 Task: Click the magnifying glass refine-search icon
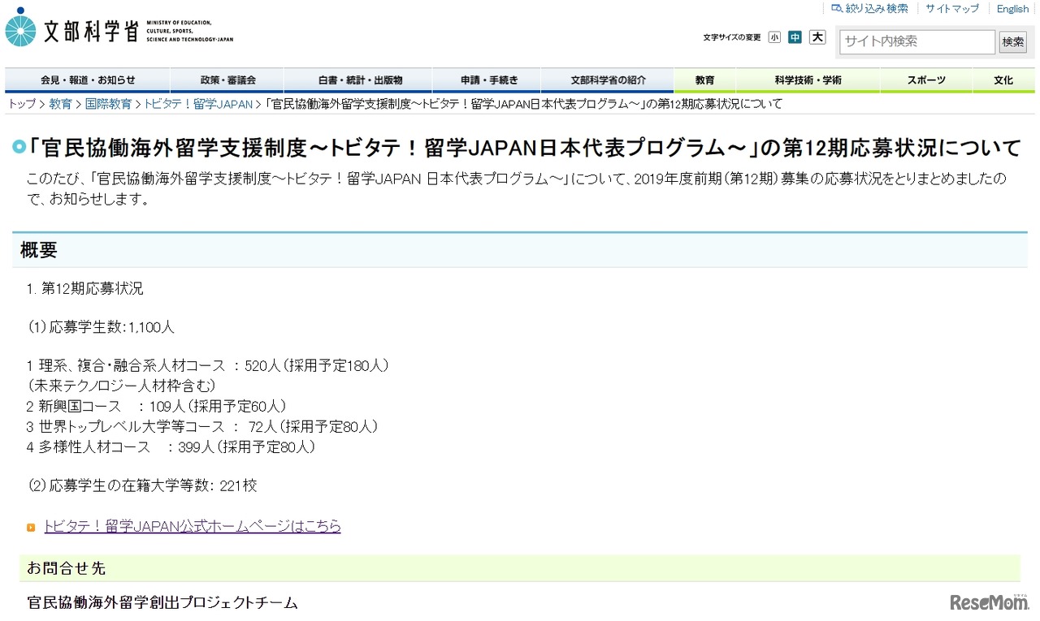[x=836, y=8]
